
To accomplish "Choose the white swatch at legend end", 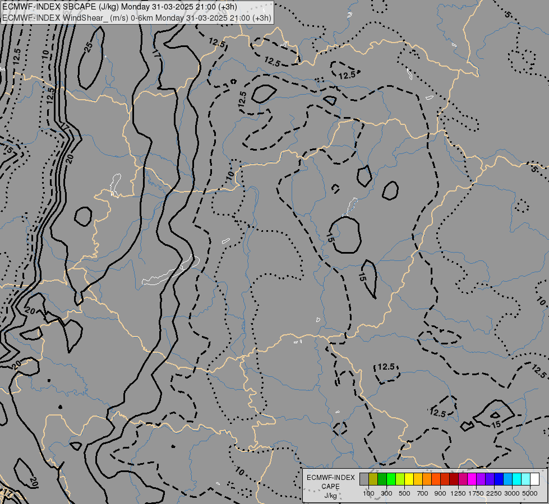I will point(534,479).
